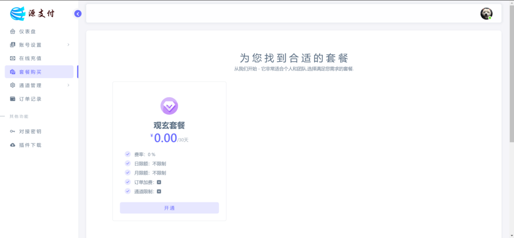Click the checkmark beside 订单加费
This screenshot has width=514, height=238.
point(127,182)
